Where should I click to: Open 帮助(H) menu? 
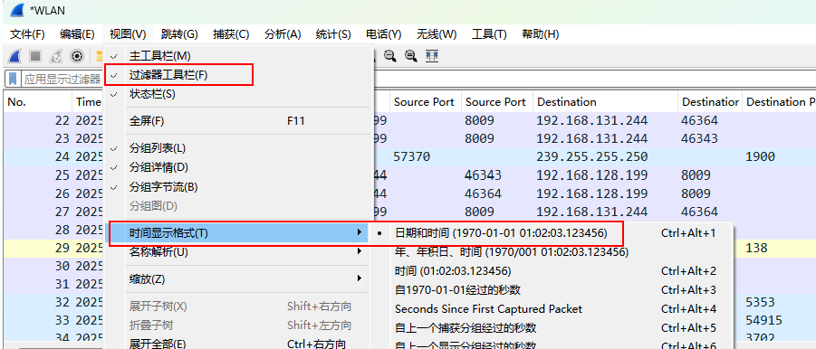tap(540, 34)
